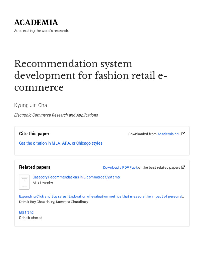Open the Academia.edu link

pos(169,134)
